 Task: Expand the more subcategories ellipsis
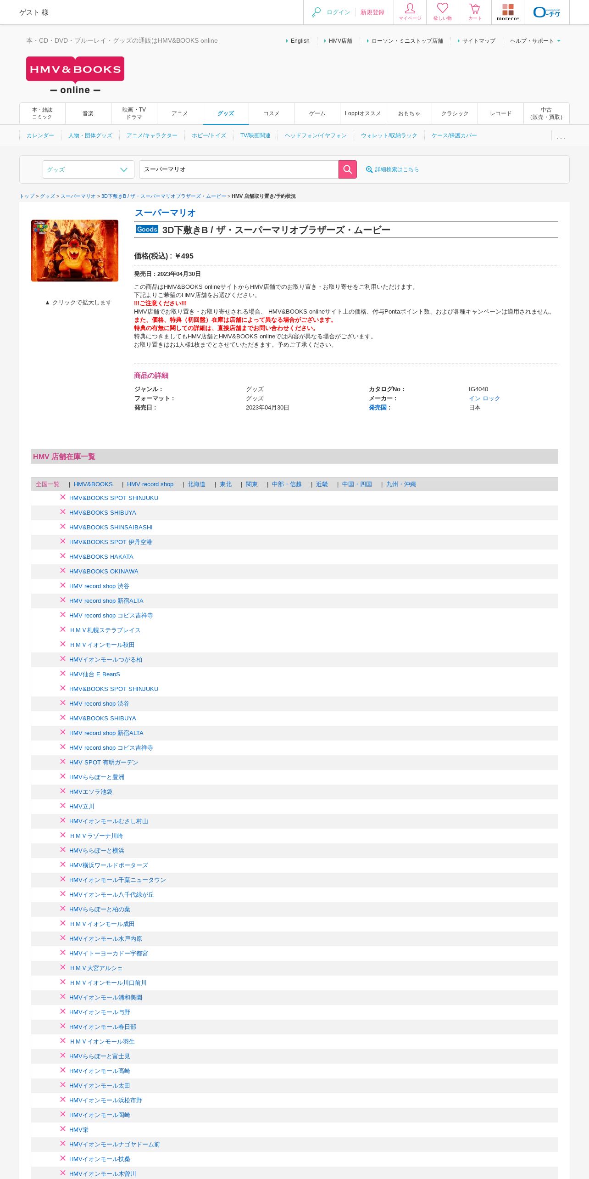[x=561, y=137]
